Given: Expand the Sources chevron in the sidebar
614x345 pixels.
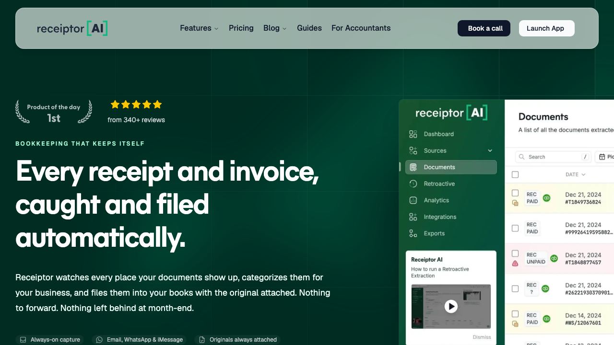Looking at the screenshot, I should (490, 150).
